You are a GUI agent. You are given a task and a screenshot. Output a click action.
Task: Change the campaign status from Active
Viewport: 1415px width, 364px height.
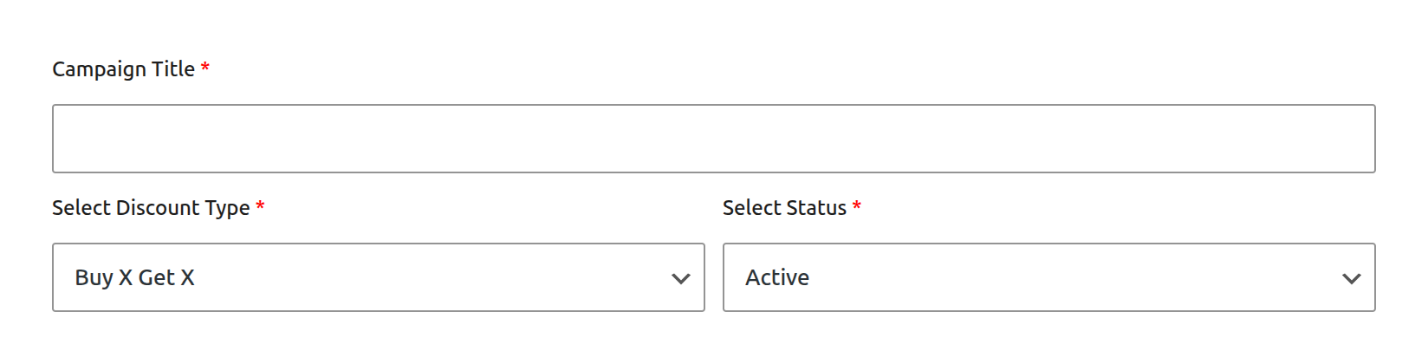click(x=1048, y=277)
